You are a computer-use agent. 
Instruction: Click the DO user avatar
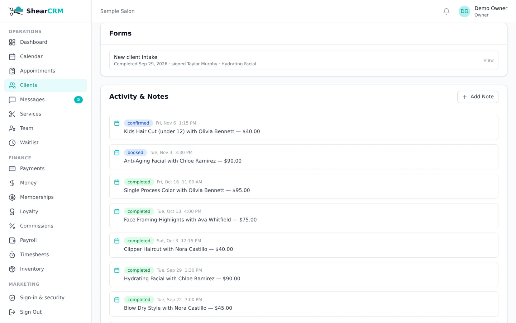(x=464, y=11)
